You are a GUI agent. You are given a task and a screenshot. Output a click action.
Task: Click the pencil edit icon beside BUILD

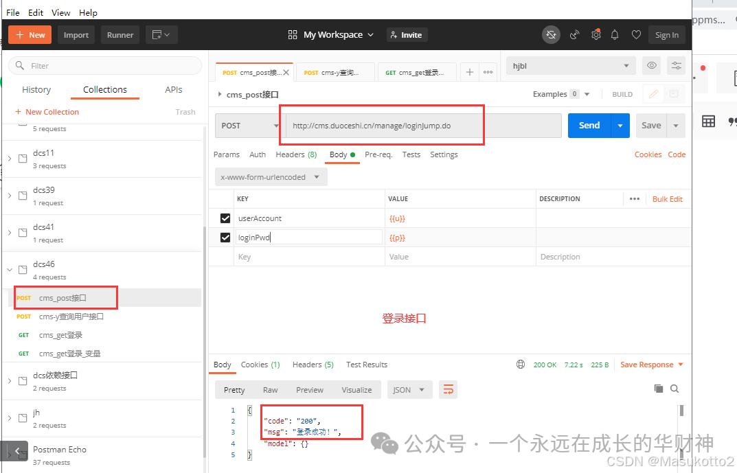(653, 94)
